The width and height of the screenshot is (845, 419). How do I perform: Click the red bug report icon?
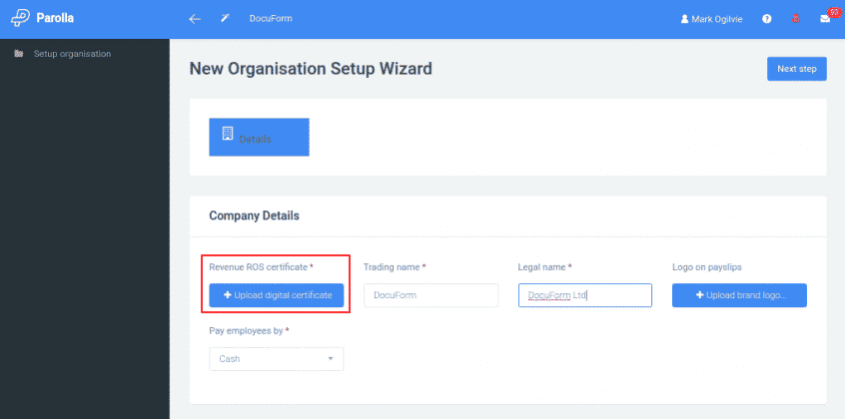click(x=795, y=19)
